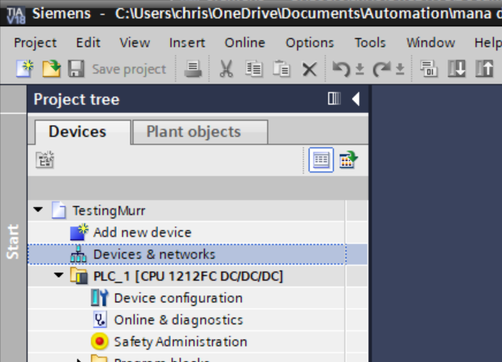This screenshot has height=362, width=502.
Task: Open the Project menu
Action: [35, 42]
